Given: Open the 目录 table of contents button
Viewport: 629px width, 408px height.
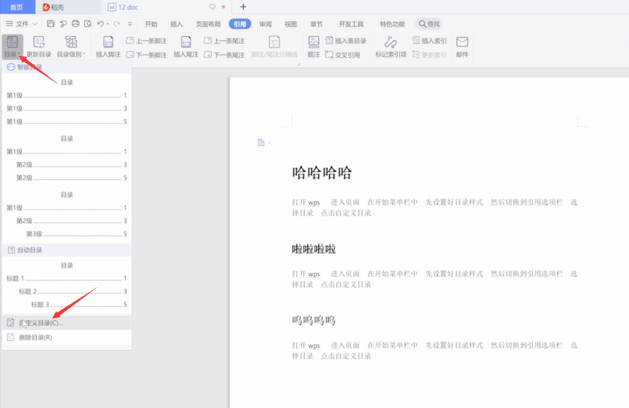Looking at the screenshot, I should point(12,47).
